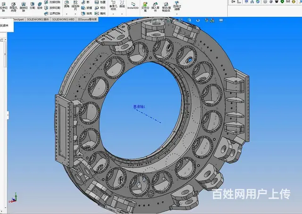
Task: Switch to the 3DSource零件库 tab
Action: (87, 19)
